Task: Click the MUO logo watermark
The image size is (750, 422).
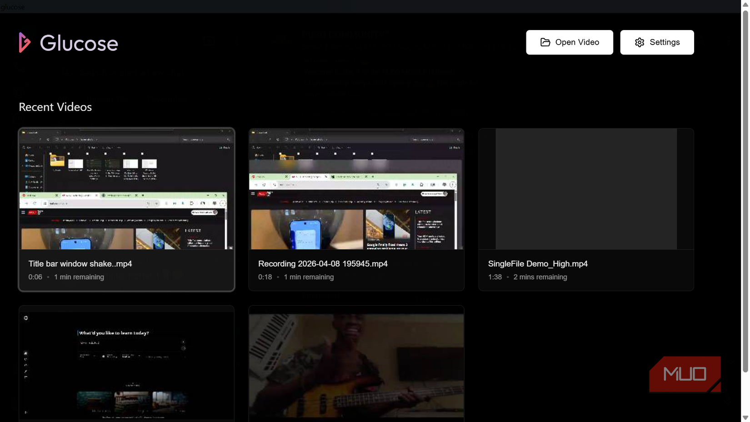Action: pyautogui.click(x=685, y=374)
